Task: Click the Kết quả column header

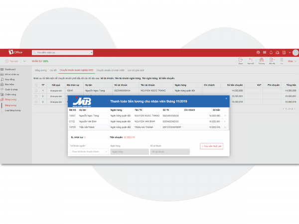Action: 56,85
